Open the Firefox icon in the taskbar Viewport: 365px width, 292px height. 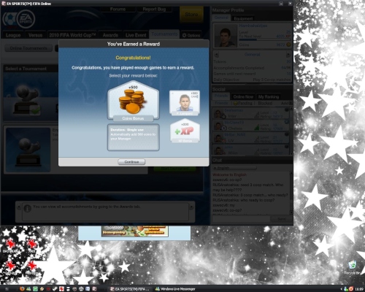click(x=22, y=289)
